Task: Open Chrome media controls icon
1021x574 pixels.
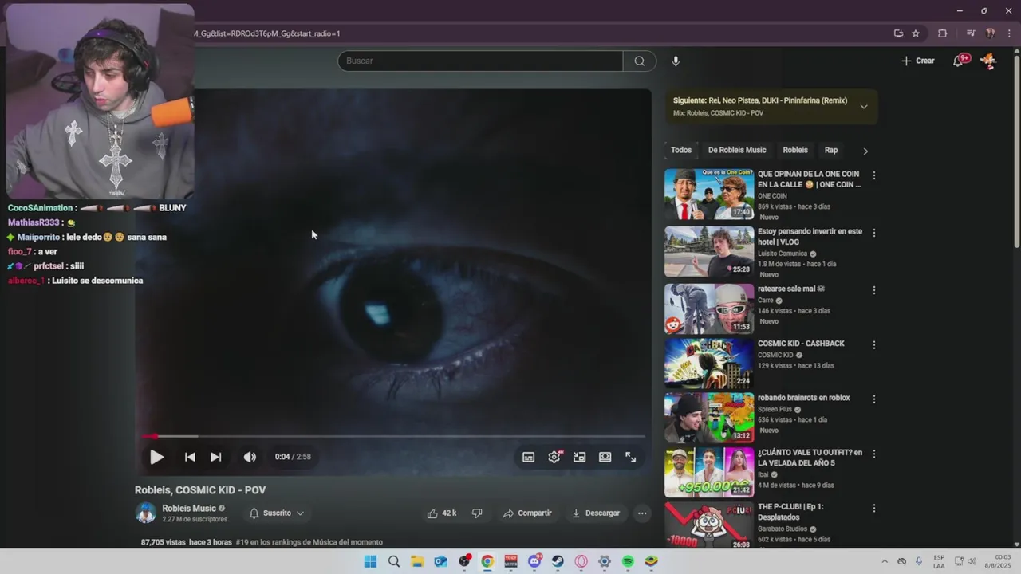Action: [x=970, y=33]
